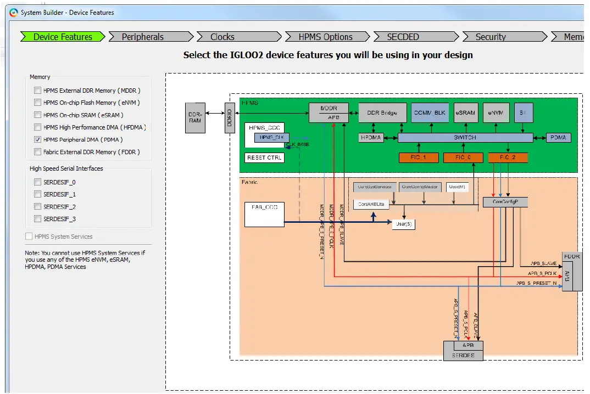Disable HPMS Peripheral DMA (PDMA)

(x=37, y=139)
